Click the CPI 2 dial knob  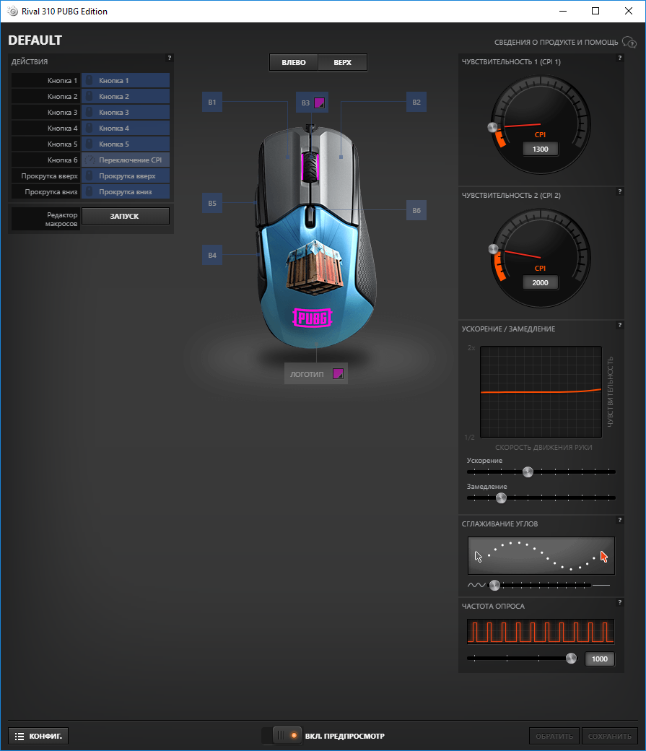493,248
